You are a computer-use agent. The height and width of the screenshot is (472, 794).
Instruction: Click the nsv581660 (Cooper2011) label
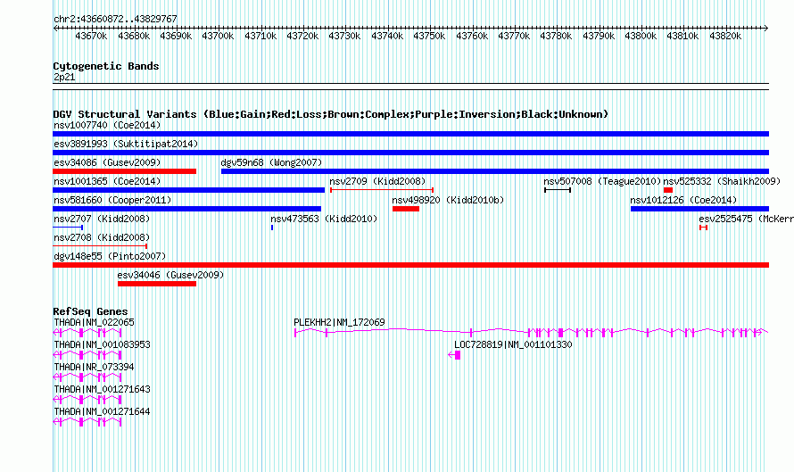click(112, 200)
